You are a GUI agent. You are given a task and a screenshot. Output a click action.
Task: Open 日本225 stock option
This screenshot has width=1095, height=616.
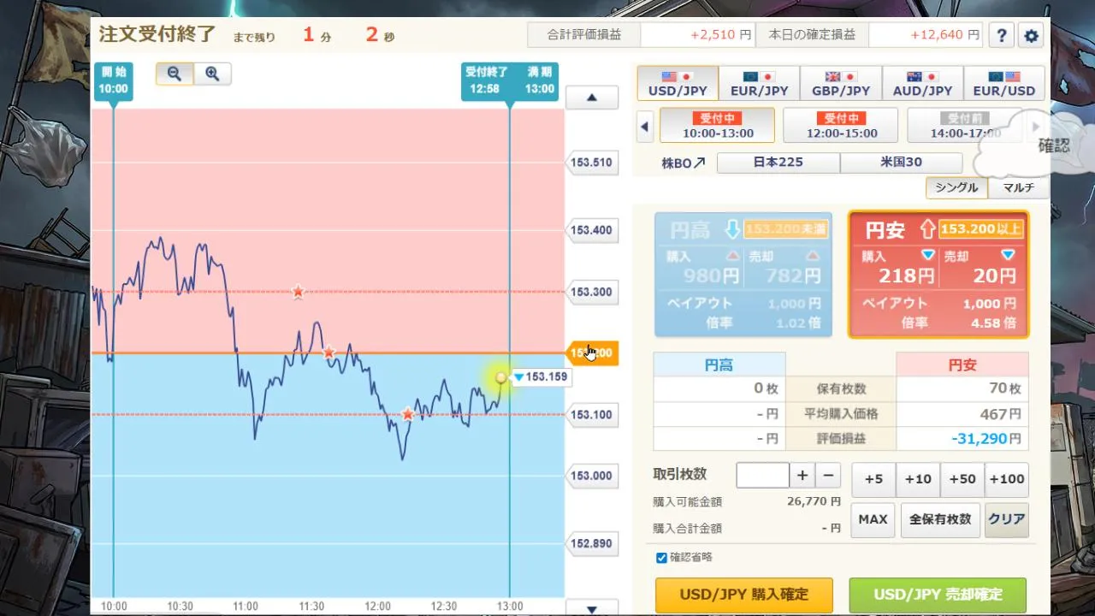pyautogui.click(x=778, y=163)
